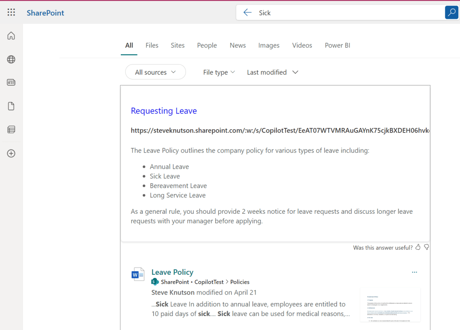This screenshot has height=330, width=460.
Task: Click the back arrow in search box
Action: coord(247,13)
